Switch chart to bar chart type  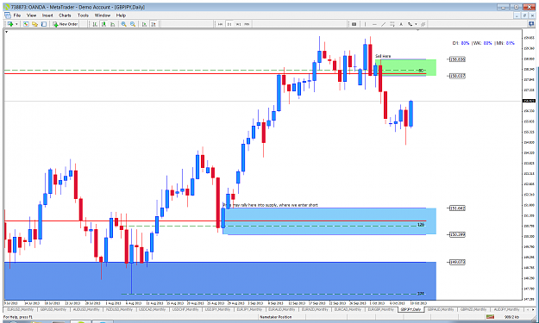[95, 24]
